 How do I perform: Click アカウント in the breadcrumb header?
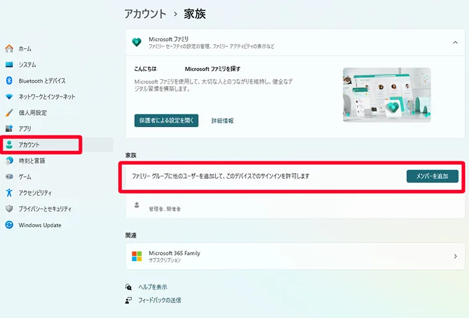click(x=145, y=14)
